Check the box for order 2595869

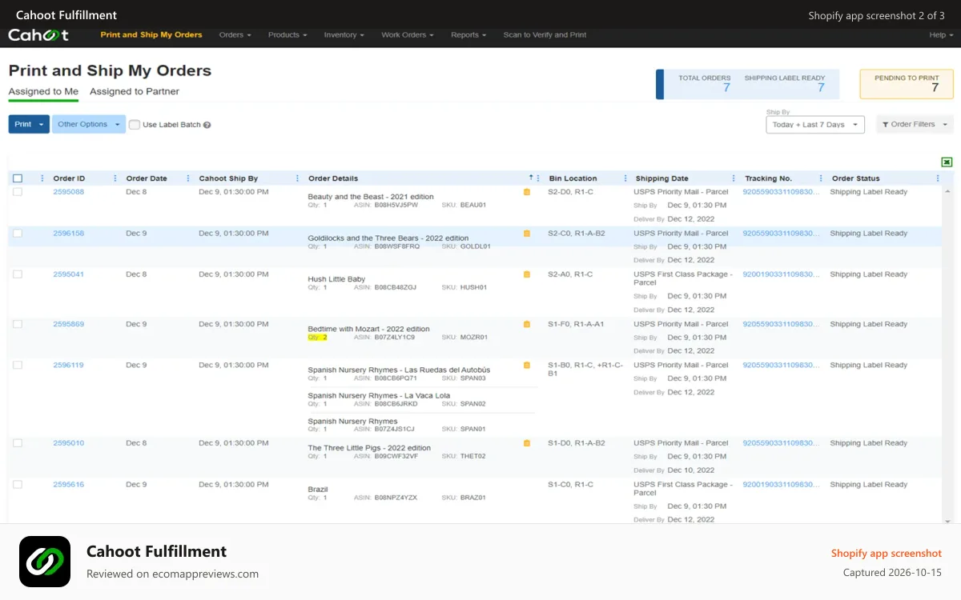pyautogui.click(x=18, y=324)
